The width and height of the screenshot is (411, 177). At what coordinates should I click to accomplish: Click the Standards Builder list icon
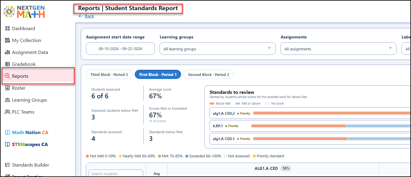(x=7, y=165)
